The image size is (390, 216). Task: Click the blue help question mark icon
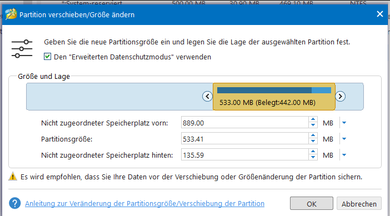(x=15, y=203)
